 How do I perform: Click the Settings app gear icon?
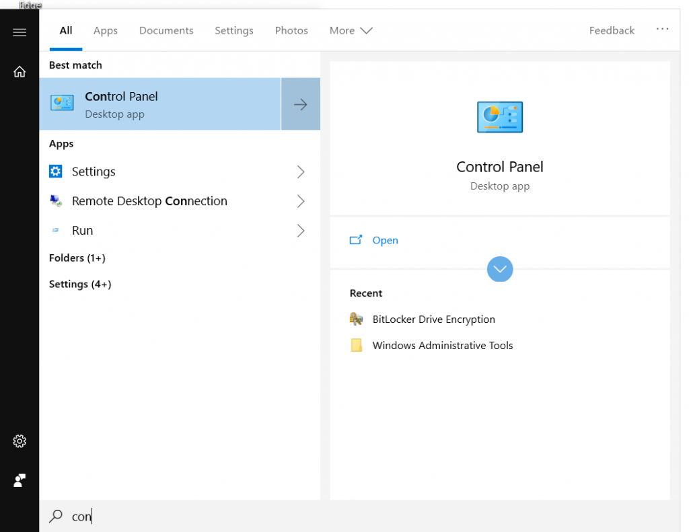click(56, 172)
